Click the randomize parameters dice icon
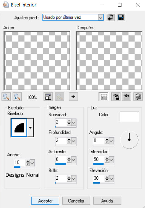 [x=138, y=97]
